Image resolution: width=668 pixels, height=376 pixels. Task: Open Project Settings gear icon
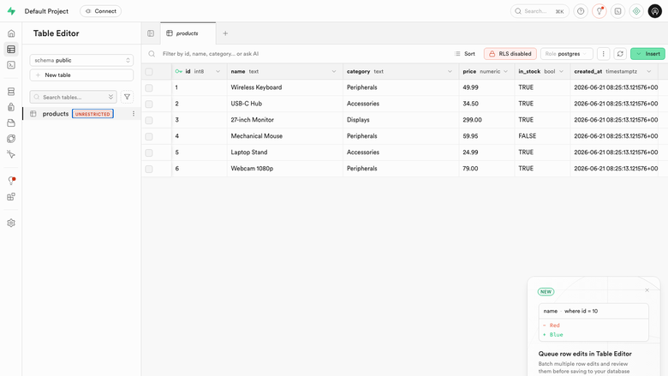click(x=11, y=224)
